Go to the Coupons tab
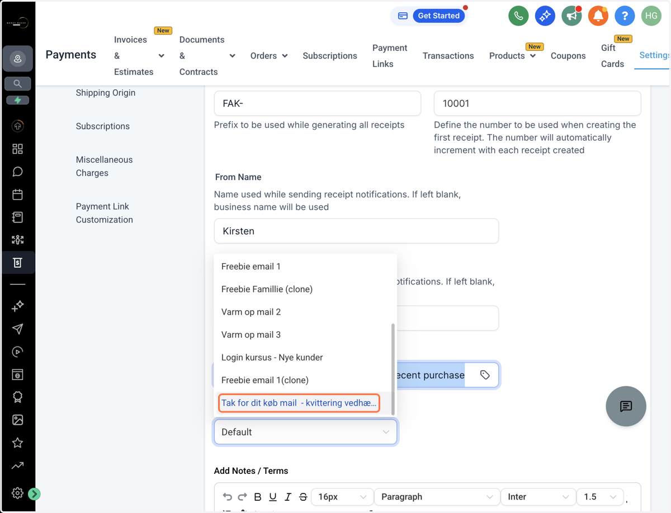 pyautogui.click(x=568, y=56)
